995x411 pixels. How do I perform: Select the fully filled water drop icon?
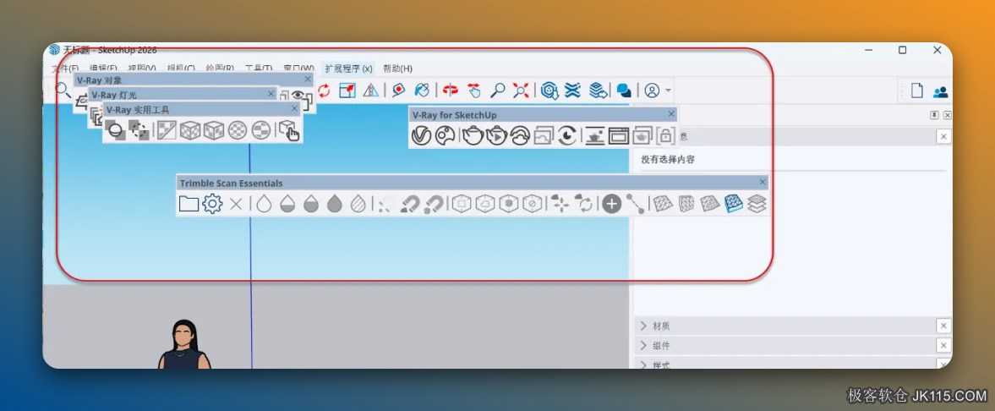click(x=335, y=204)
